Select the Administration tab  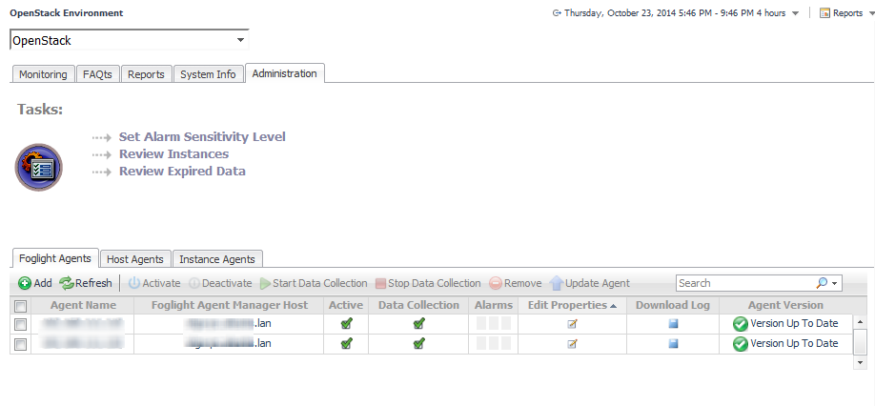(285, 73)
